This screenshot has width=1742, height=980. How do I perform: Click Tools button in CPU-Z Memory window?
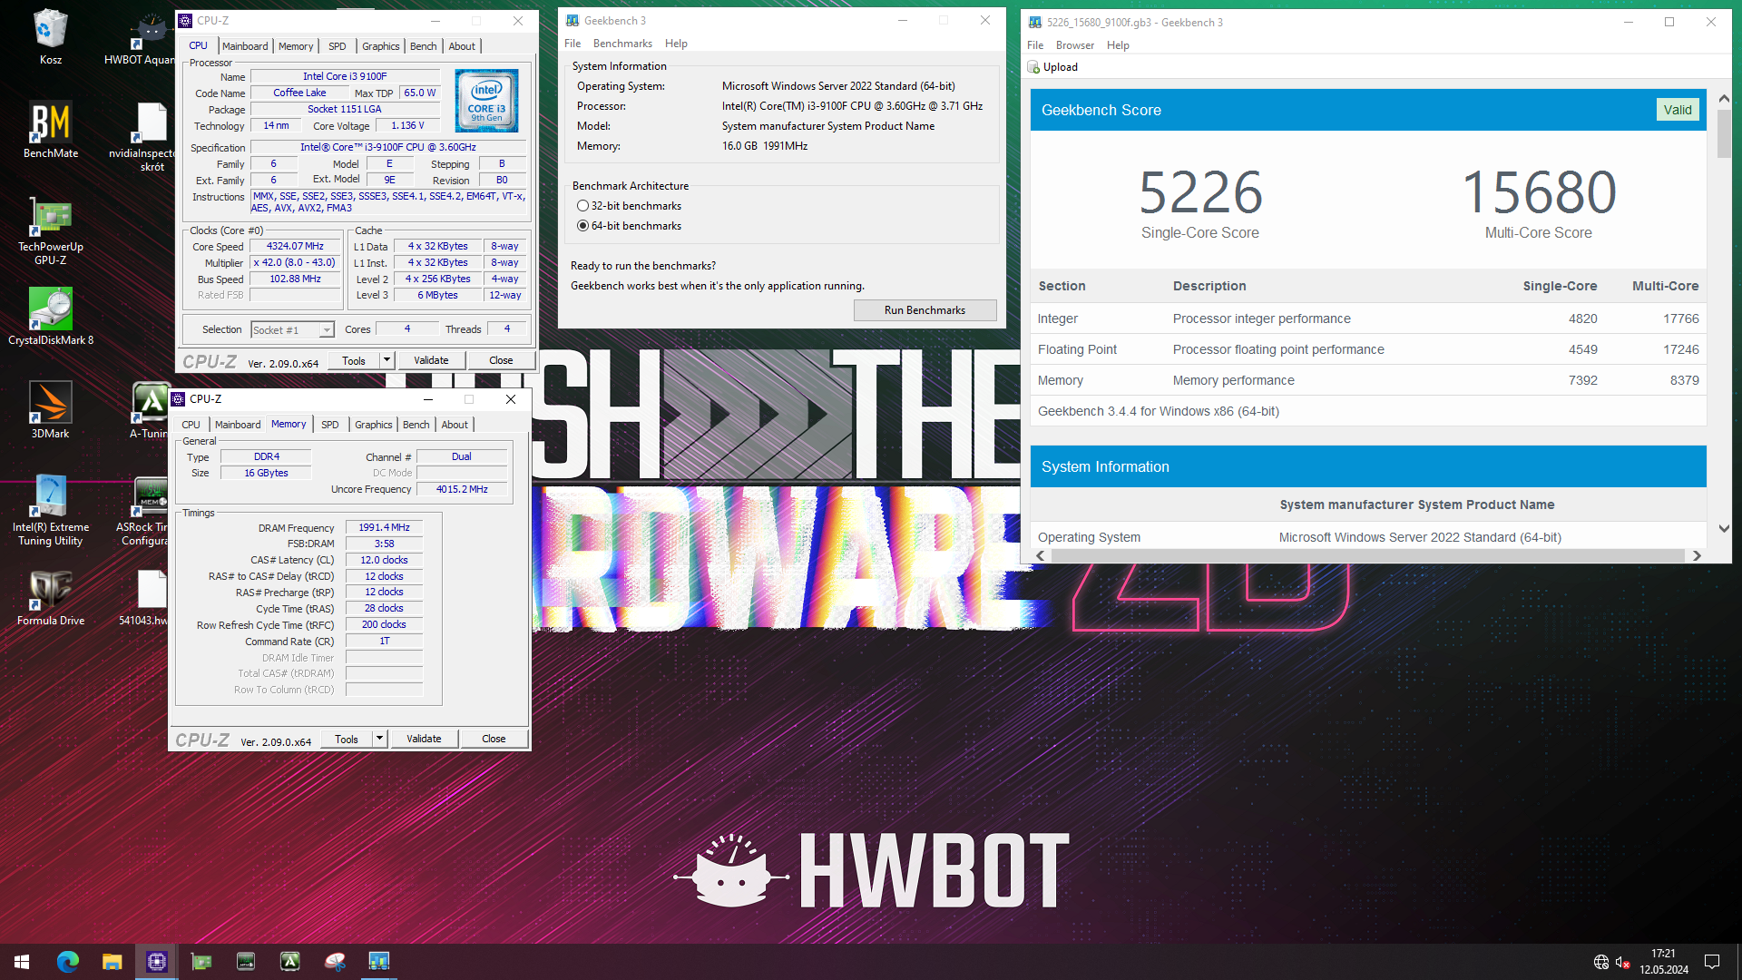[347, 739]
